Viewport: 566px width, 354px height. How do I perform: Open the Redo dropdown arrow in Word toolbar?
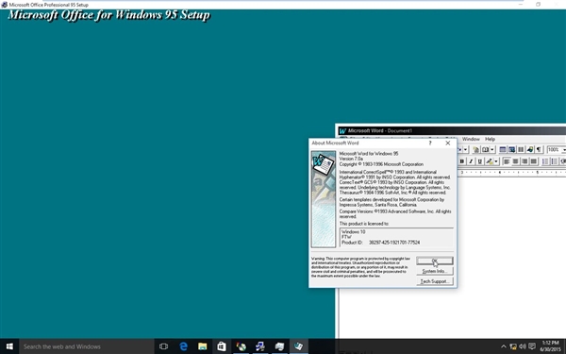(x=465, y=149)
